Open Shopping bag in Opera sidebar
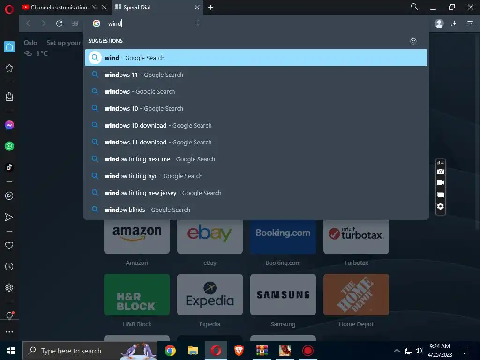 [9, 97]
